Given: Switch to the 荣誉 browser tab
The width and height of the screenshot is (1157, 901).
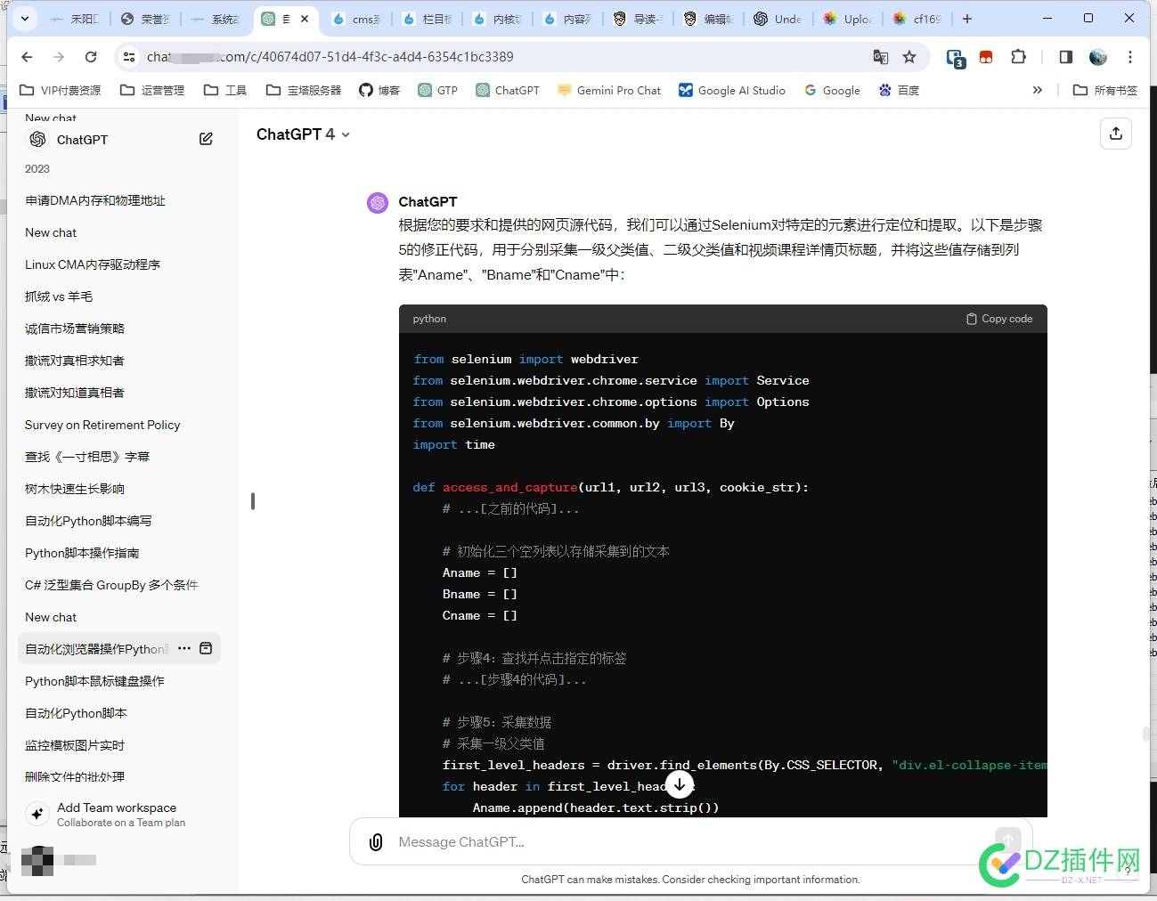Looking at the screenshot, I should click(x=145, y=18).
